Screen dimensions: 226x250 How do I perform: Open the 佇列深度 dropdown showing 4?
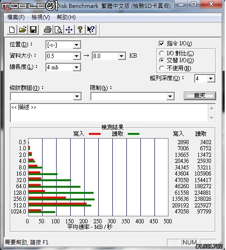211,79
